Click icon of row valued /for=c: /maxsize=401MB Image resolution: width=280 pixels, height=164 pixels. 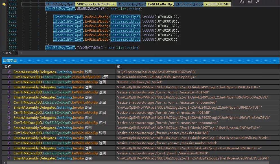pyautogui.click(x=9, y=92)
